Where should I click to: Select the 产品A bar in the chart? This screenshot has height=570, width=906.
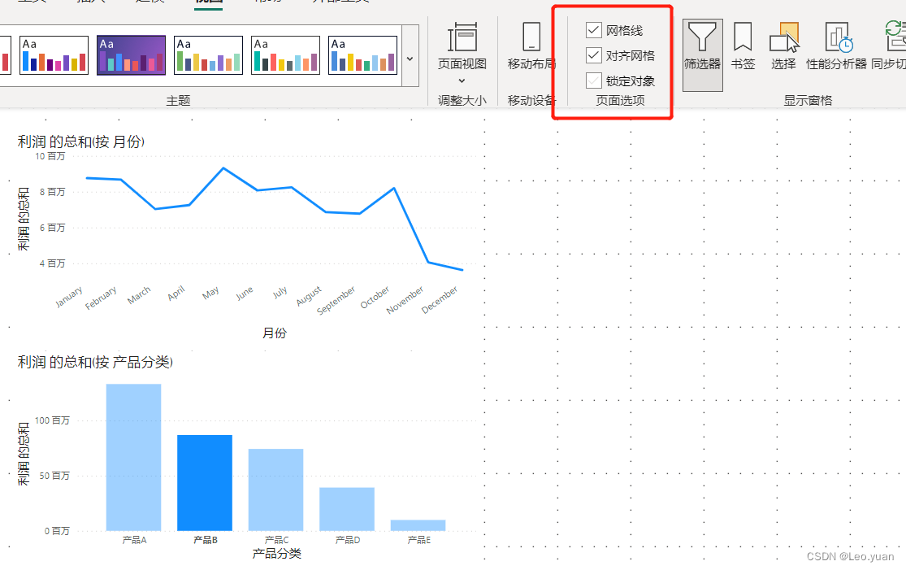[133, 457]
